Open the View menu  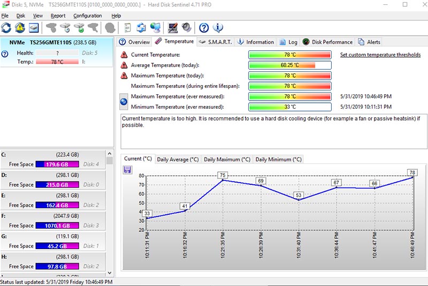coord(38,16)
